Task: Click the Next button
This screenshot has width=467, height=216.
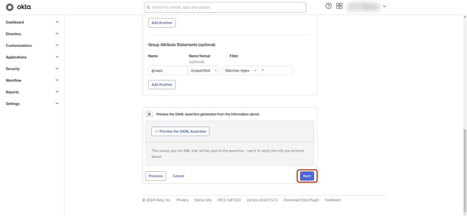Action: point(307,176)
